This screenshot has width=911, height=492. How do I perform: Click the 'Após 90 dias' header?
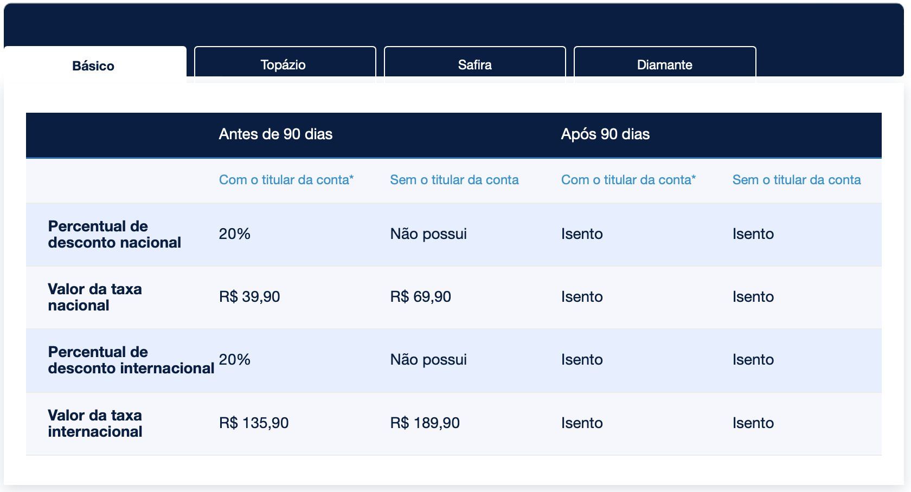(605, 134)
